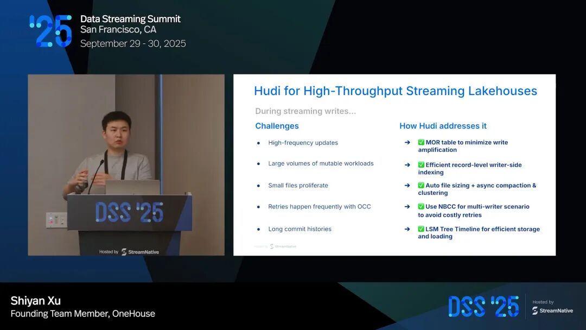The image size is (586, 330).
Task: Click the Data Streaming Summit title text
Action: pos(130,19)
